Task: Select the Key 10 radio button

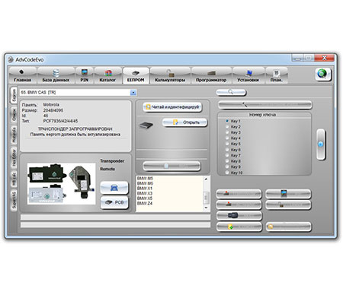Action: 227,173
